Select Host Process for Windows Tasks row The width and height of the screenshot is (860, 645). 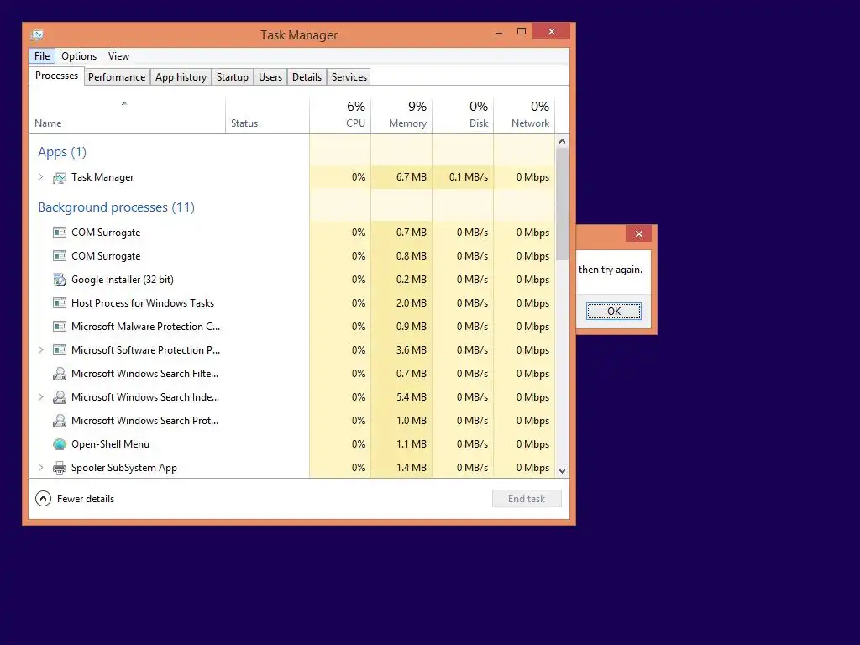coord(291,302)
